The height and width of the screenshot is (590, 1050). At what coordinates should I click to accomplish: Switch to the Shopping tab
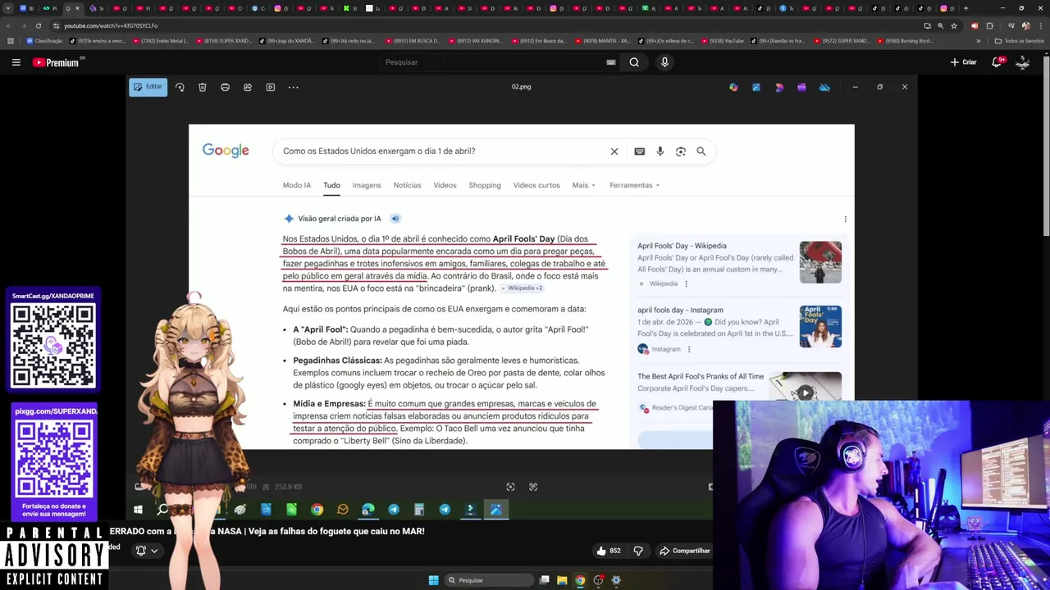point(485,185)
